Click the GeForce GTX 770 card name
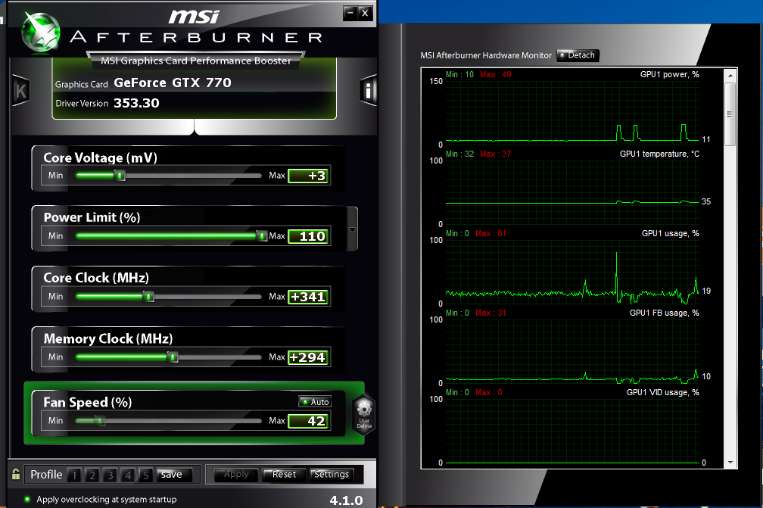This screenshot has width=763, height=508. pos(173,83)
